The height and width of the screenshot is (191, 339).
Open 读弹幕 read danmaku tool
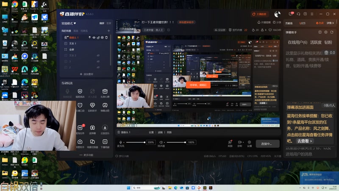pos(92,129)
